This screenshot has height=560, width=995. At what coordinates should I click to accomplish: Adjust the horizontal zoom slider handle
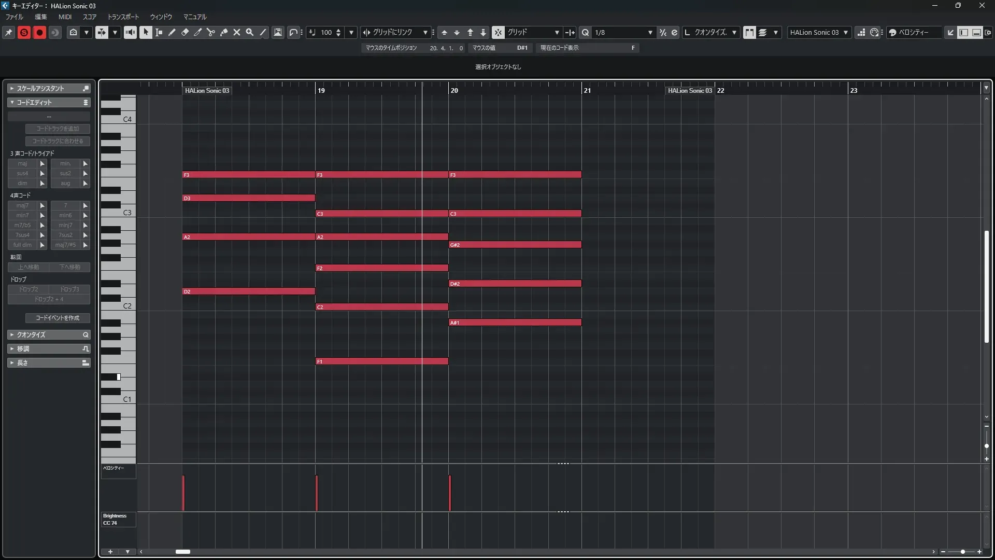click(962, 552)
